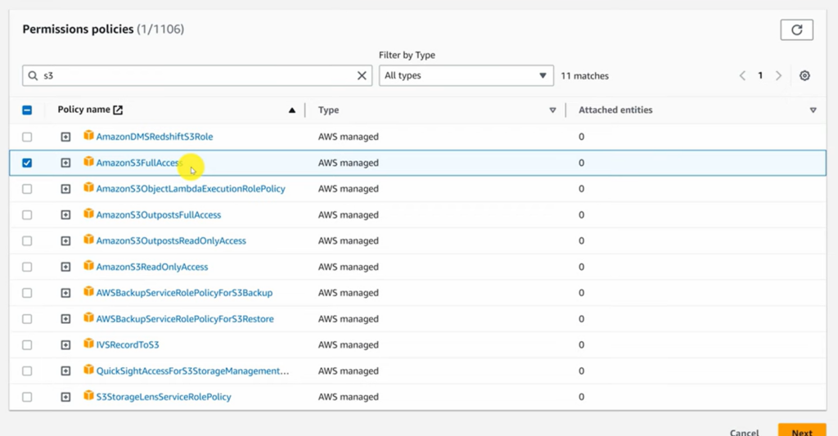Expand the S3StorageLensServiceRolePolicy row

pyautogui.click(x=65, y=397)
